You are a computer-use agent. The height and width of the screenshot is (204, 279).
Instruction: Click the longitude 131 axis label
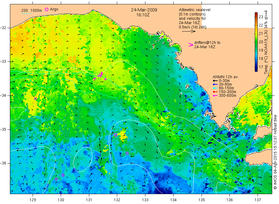[x=89, y=200]
